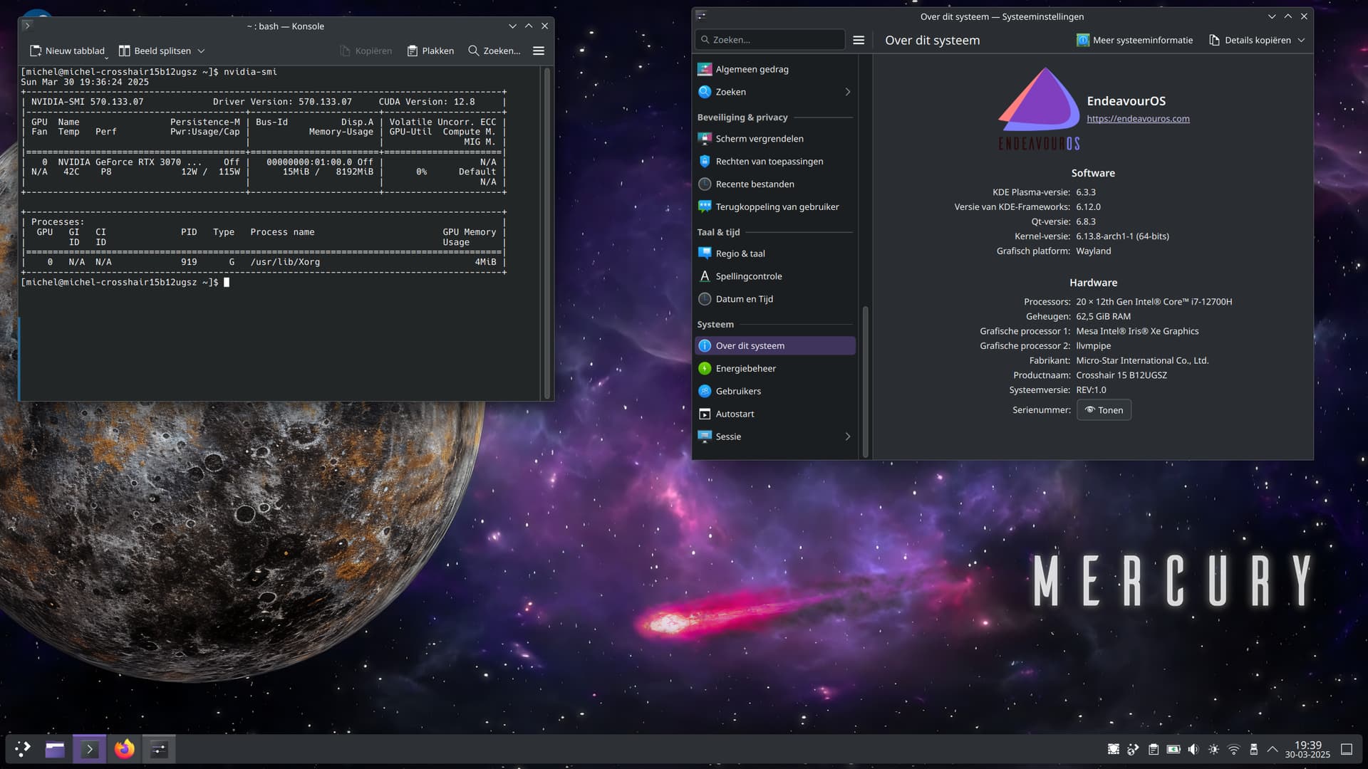Expand the Sessie category chevron
Screen dimensions: 1368x769
point(847,436)
